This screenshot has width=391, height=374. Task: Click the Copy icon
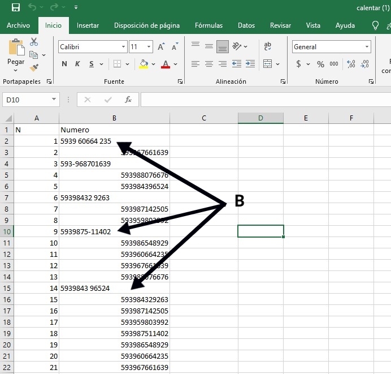tap(33, 55)
